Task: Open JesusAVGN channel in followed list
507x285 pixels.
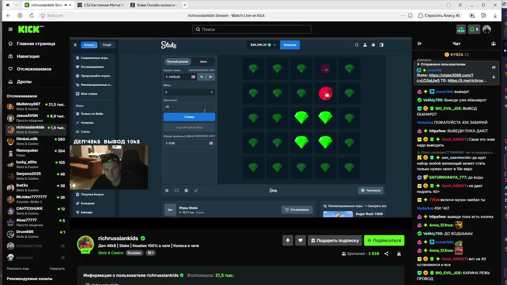Action: (x=36, y=118)
